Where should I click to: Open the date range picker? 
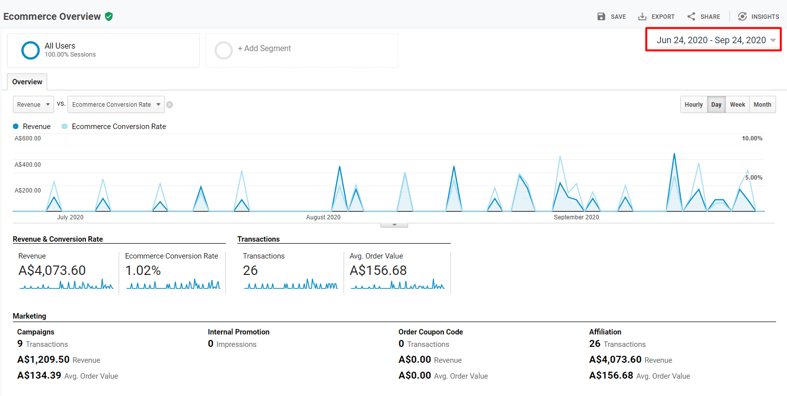click(x=713, y=40)
